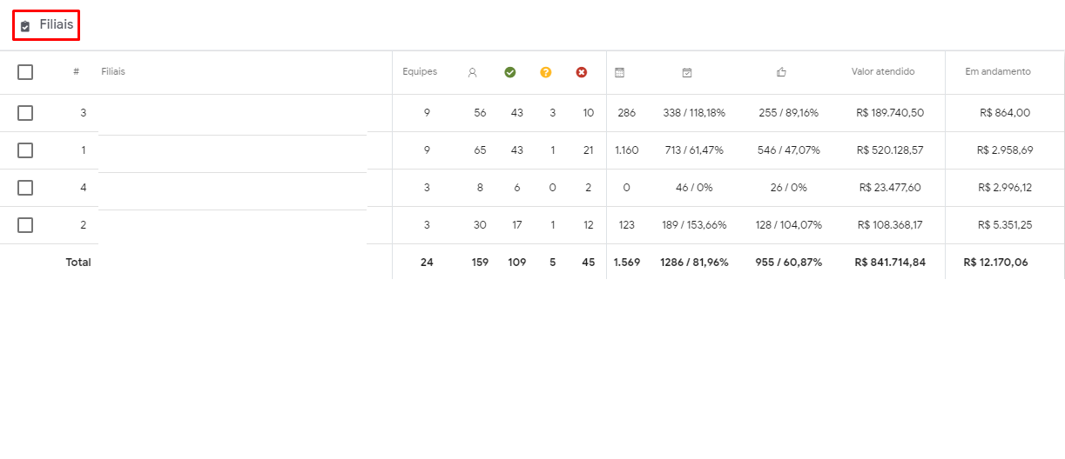
Task: Click the Filiais column header in table
Action: coord(113,72)
